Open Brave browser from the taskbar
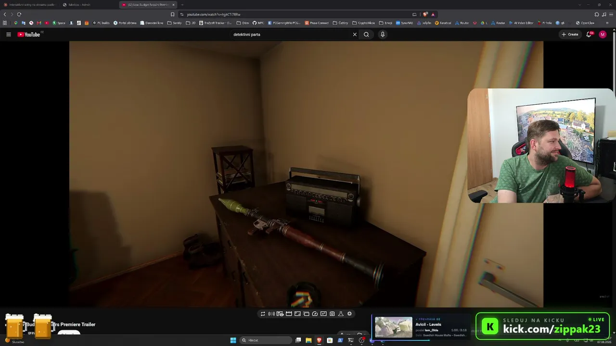This screenshot has width=616, height=346. [319, 340]
